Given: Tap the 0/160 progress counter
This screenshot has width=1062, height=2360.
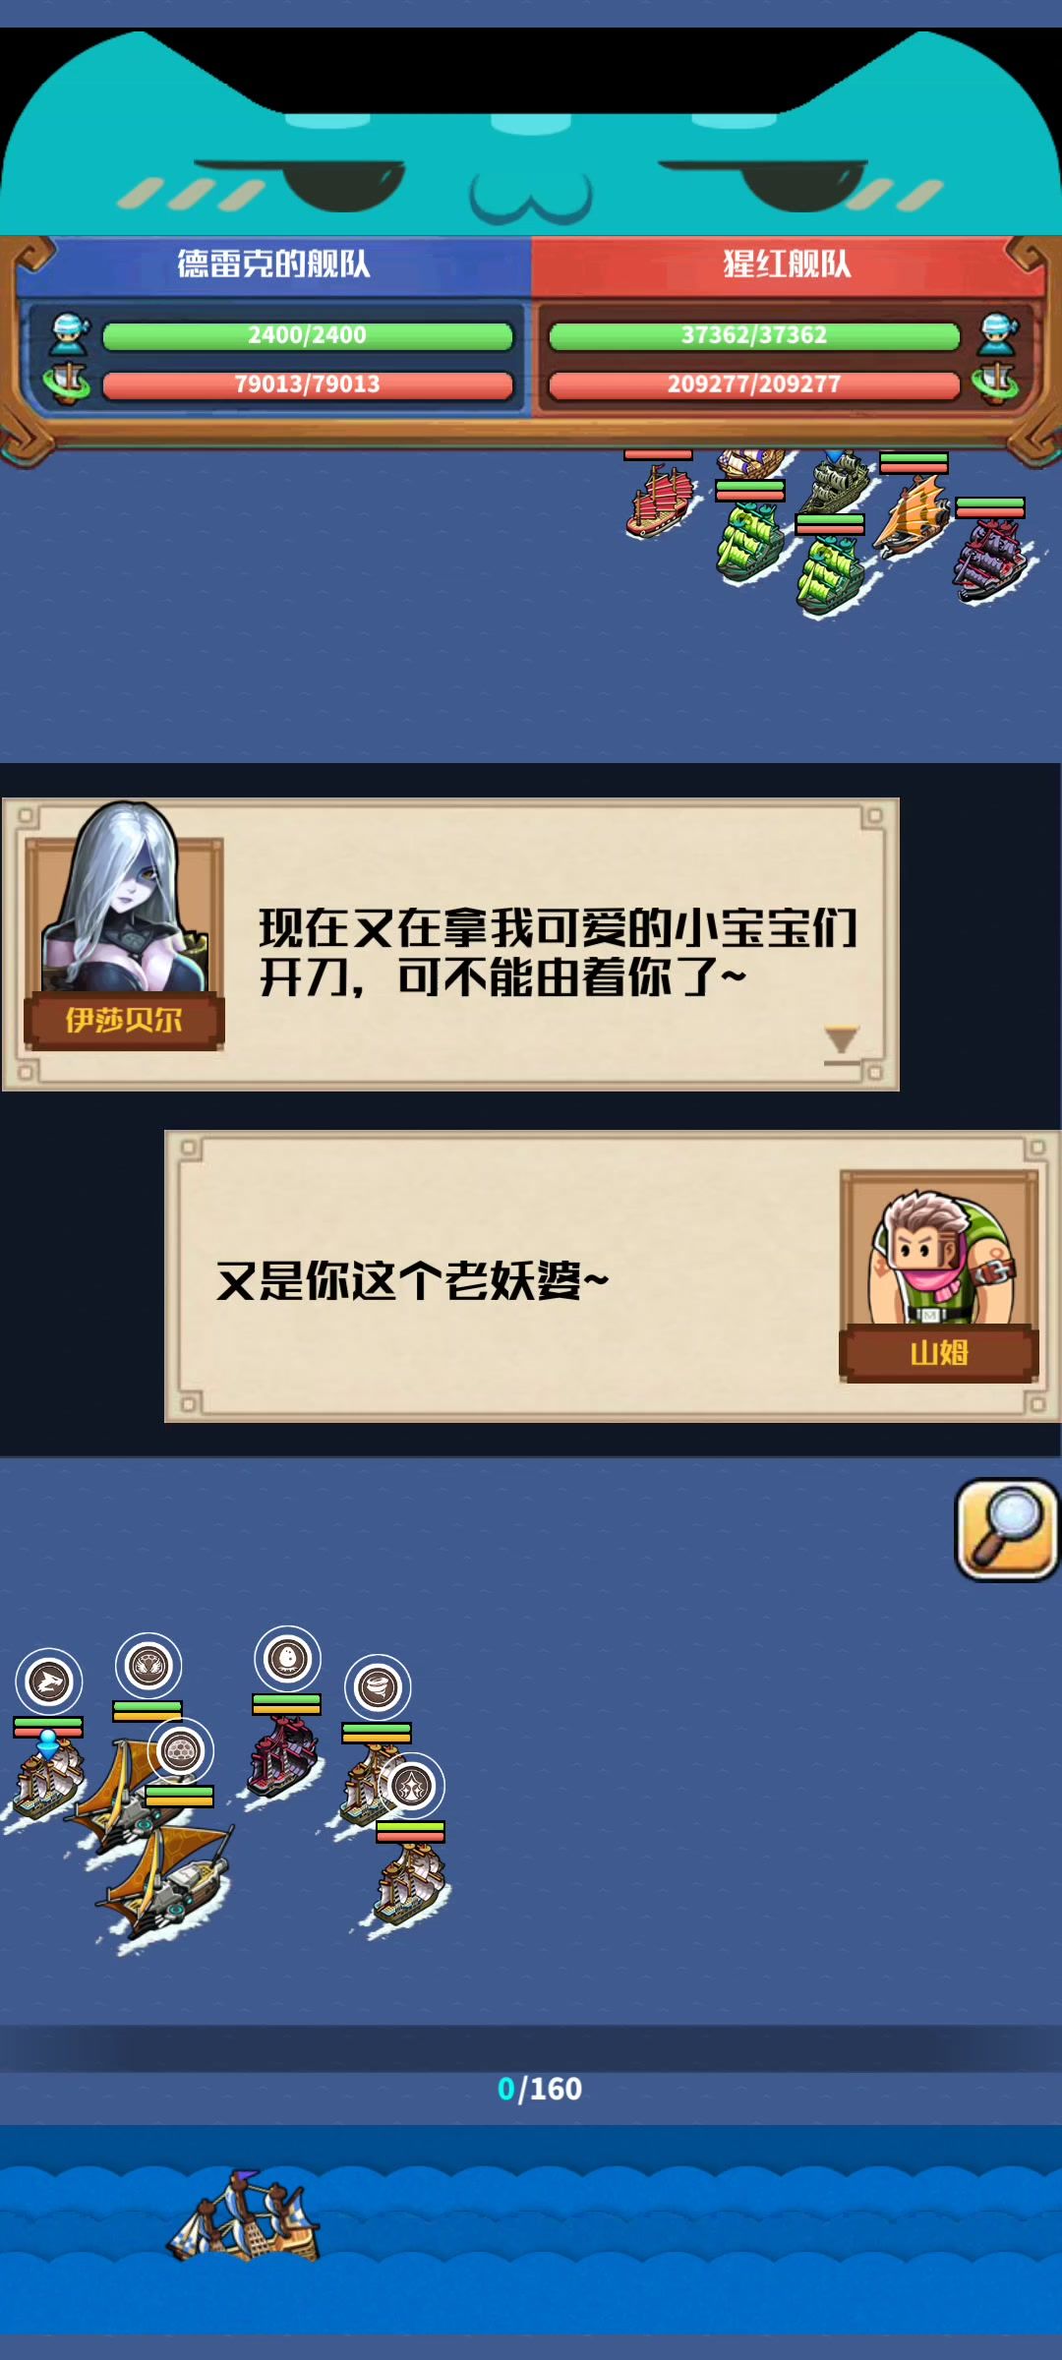Looking at the screenshot, I should (539, 2089).
